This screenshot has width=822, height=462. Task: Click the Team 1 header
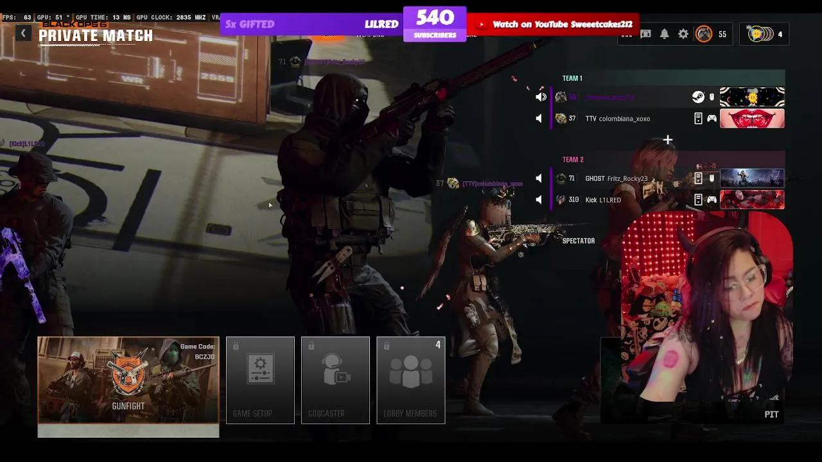click(x=572, y=78)
